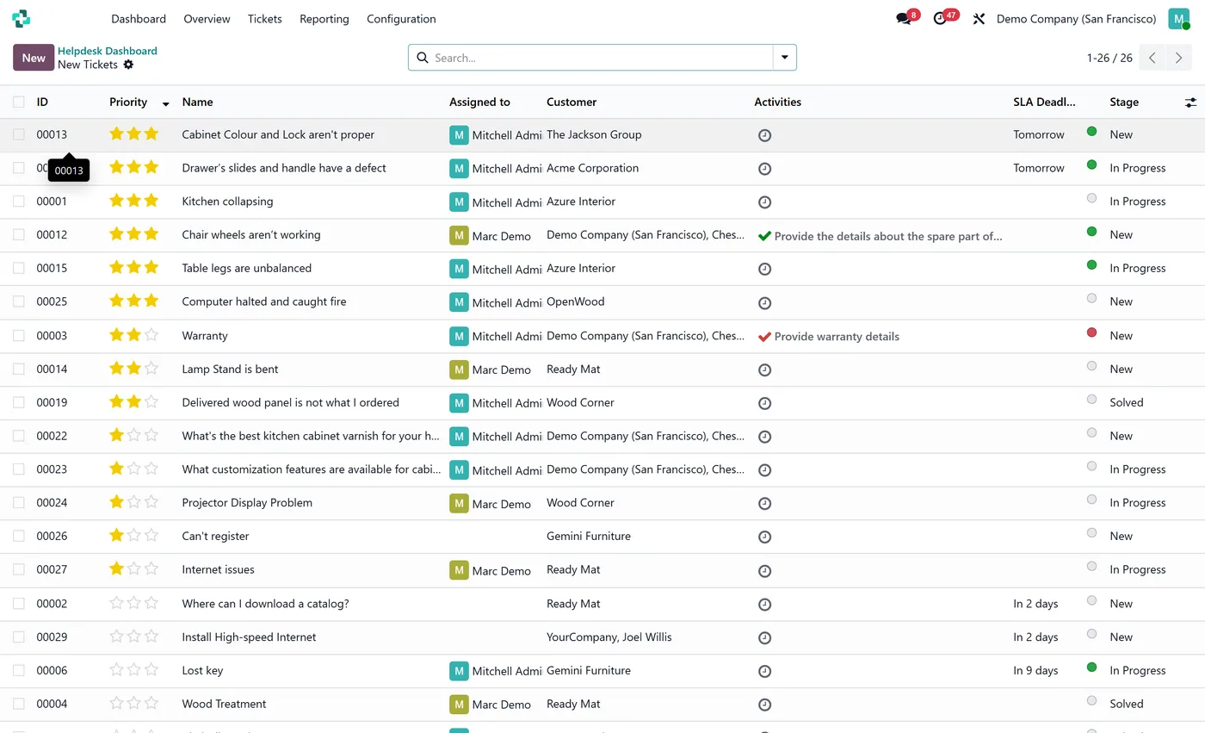The width and height of the screenshot is (1205, 733).
Task: Click red state dot on Warranty ticket
Action: tap(1091, 332)
